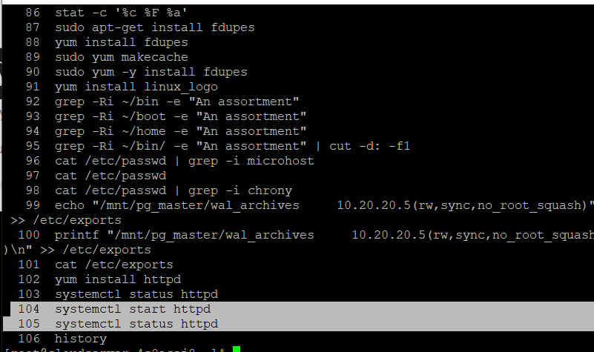
Task: Click line 101 cat /etc/exports
Action: (113, 265)
